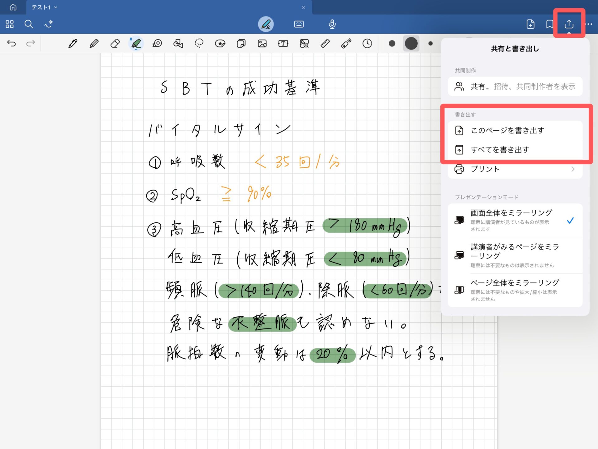Screen dimensions: 598x449
Task: Select the text box tool
Action: click(x=283, y=43)
